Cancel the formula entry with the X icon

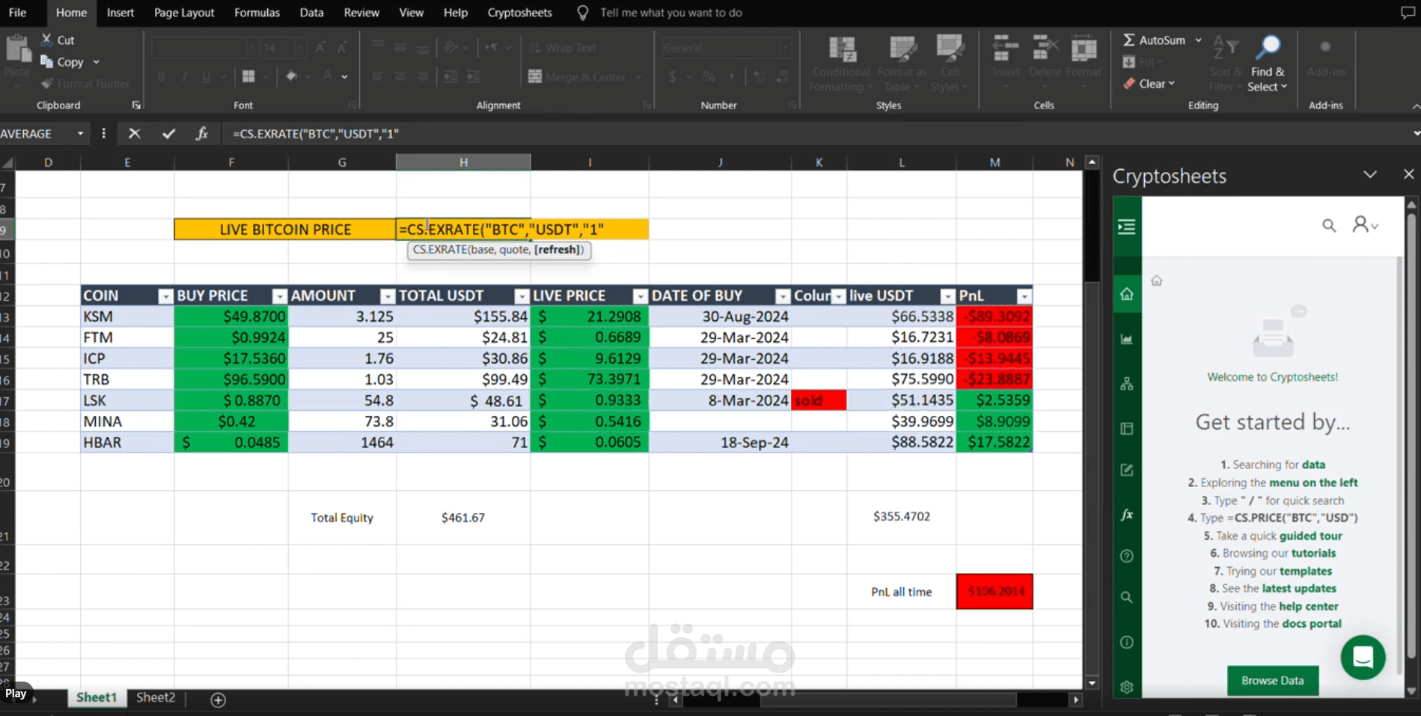[x=134, y=133]
